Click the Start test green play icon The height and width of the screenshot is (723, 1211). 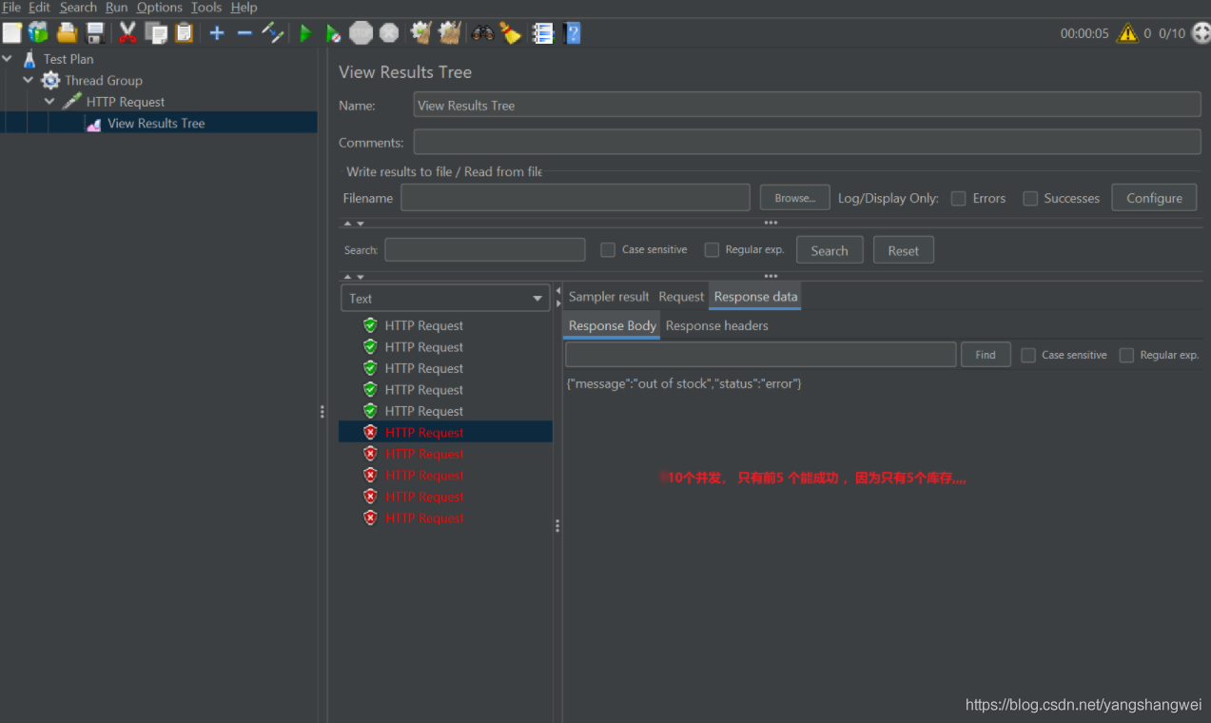(305, 33)
